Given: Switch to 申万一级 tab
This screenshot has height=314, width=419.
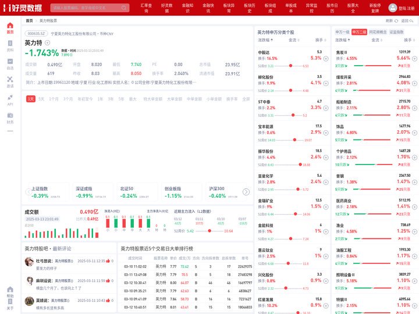Looking at the screenshot, I should 342,32.
